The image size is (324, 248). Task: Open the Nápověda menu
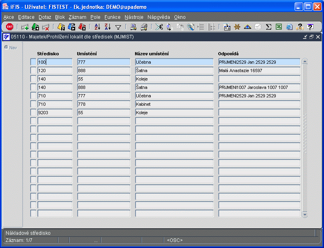coord(159,17)
